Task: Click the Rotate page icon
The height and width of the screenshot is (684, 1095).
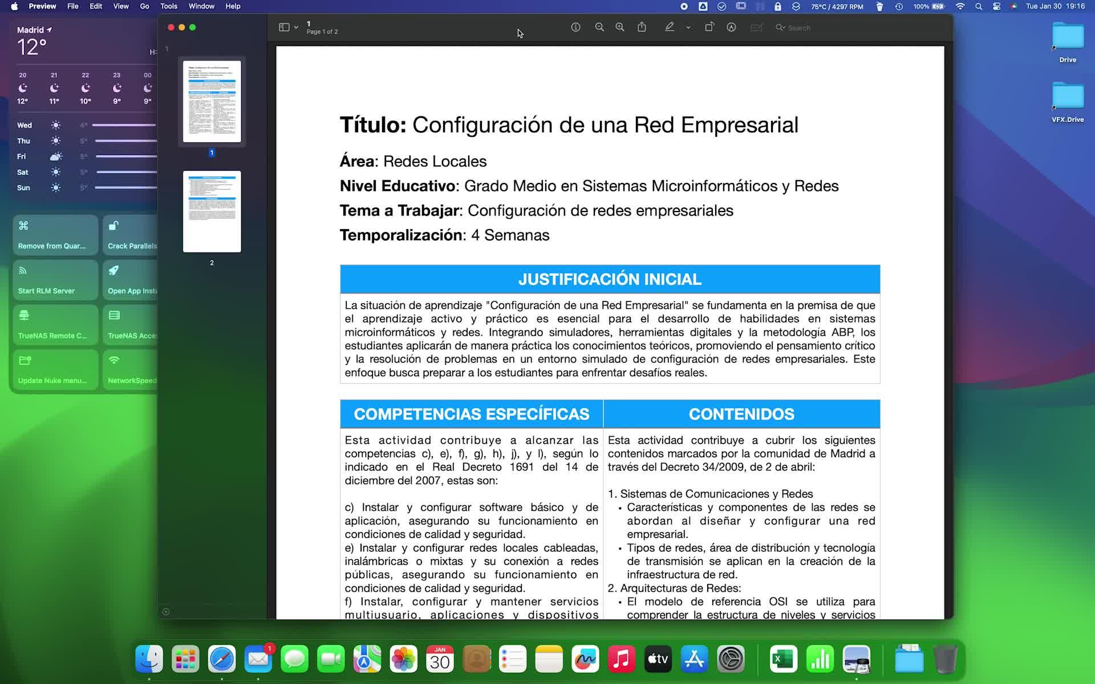Action: [x=709, y=27]
